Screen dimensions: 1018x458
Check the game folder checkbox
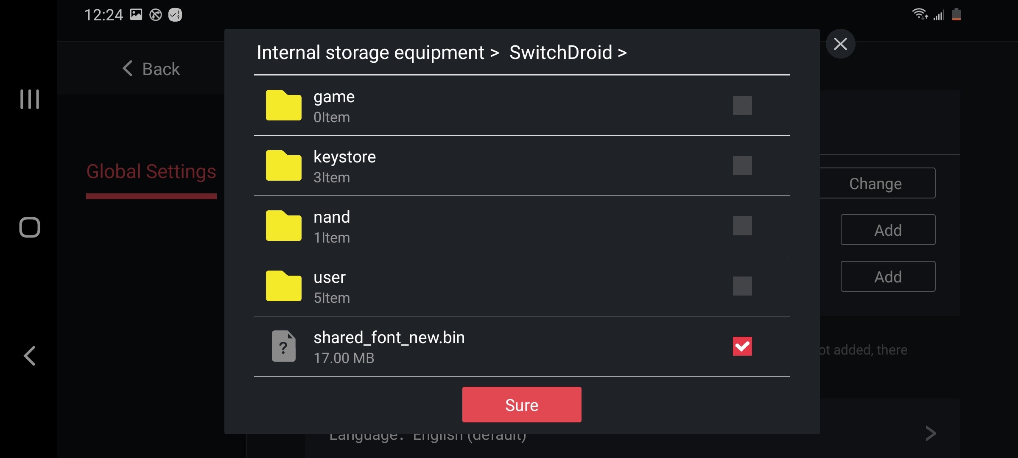(x=742, y=105)
